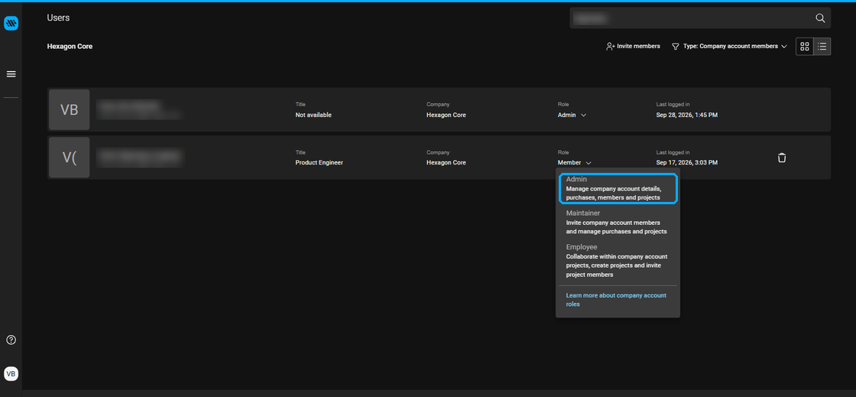Select the Maintainer role option
Image resolution: width=856 pixels, height=397 pixels.
pyautogui.click(x=618, y=223)
